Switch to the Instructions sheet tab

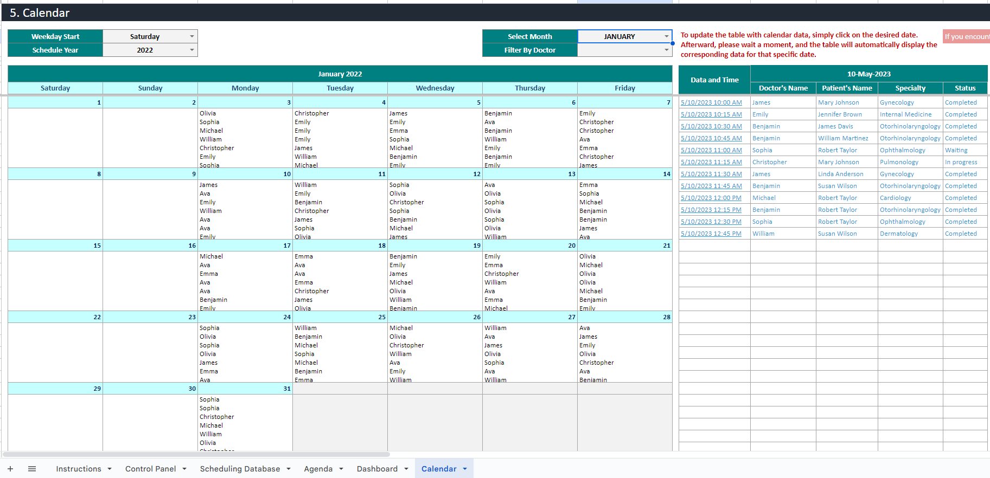click(79, 469)
